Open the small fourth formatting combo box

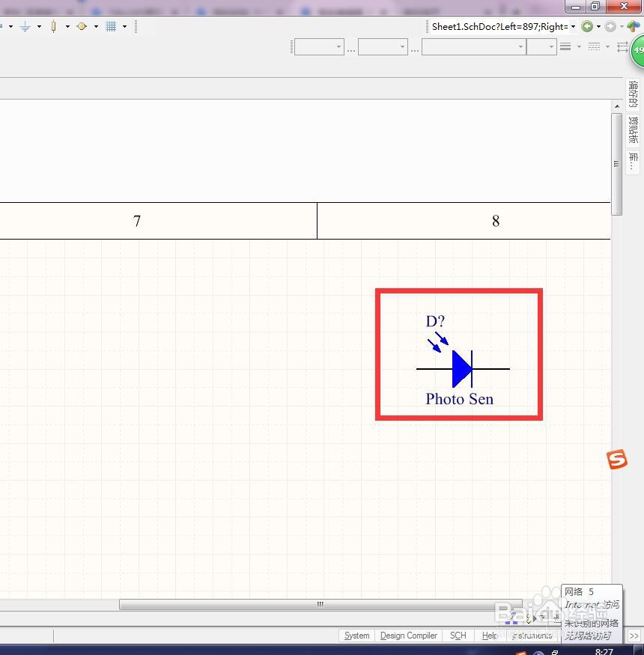[541, 46]
